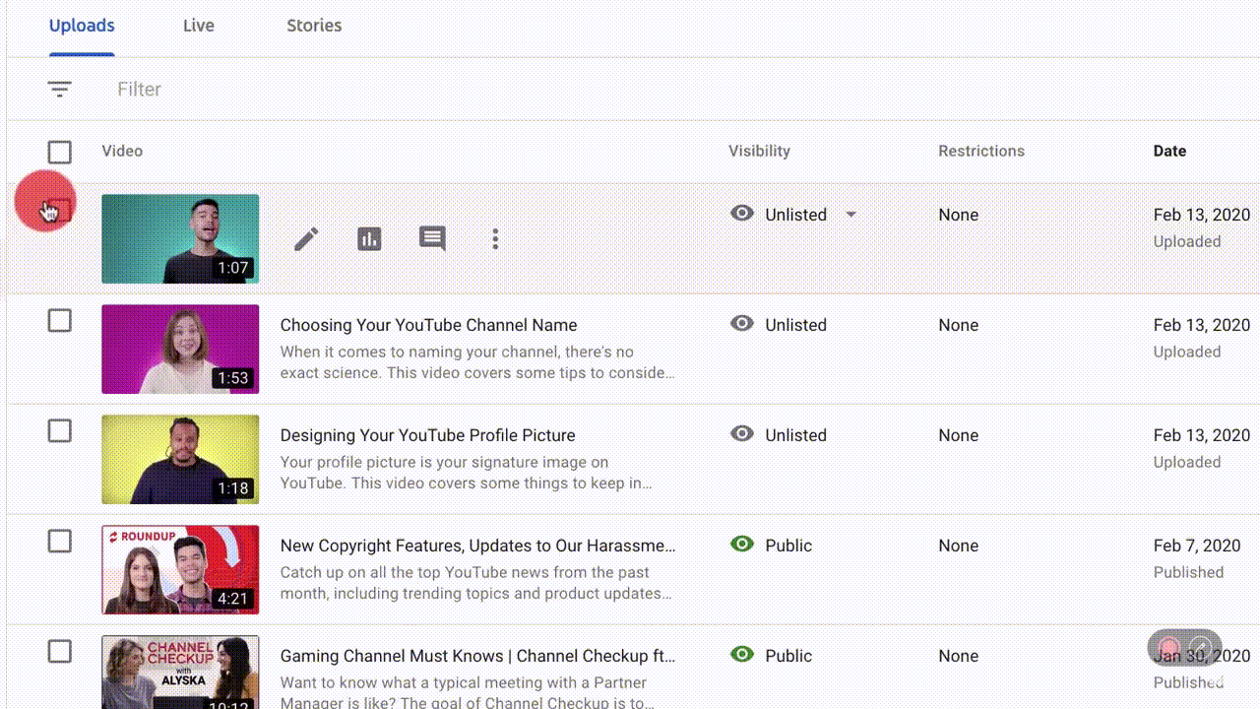Tick checkbox for New Copyright Features video

point(60,542)
